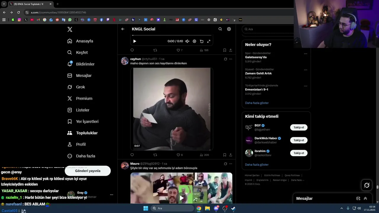Open floating Grok button
Viewport: 379px width, 213px height.
(x=367, y=185)
